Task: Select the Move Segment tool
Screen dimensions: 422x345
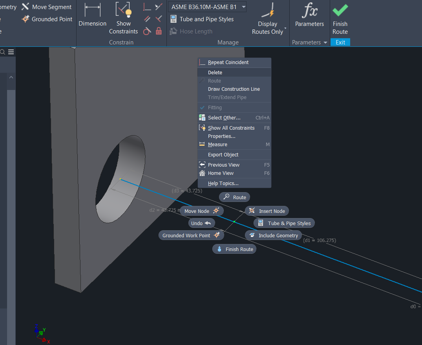Action: pos(47,7)
